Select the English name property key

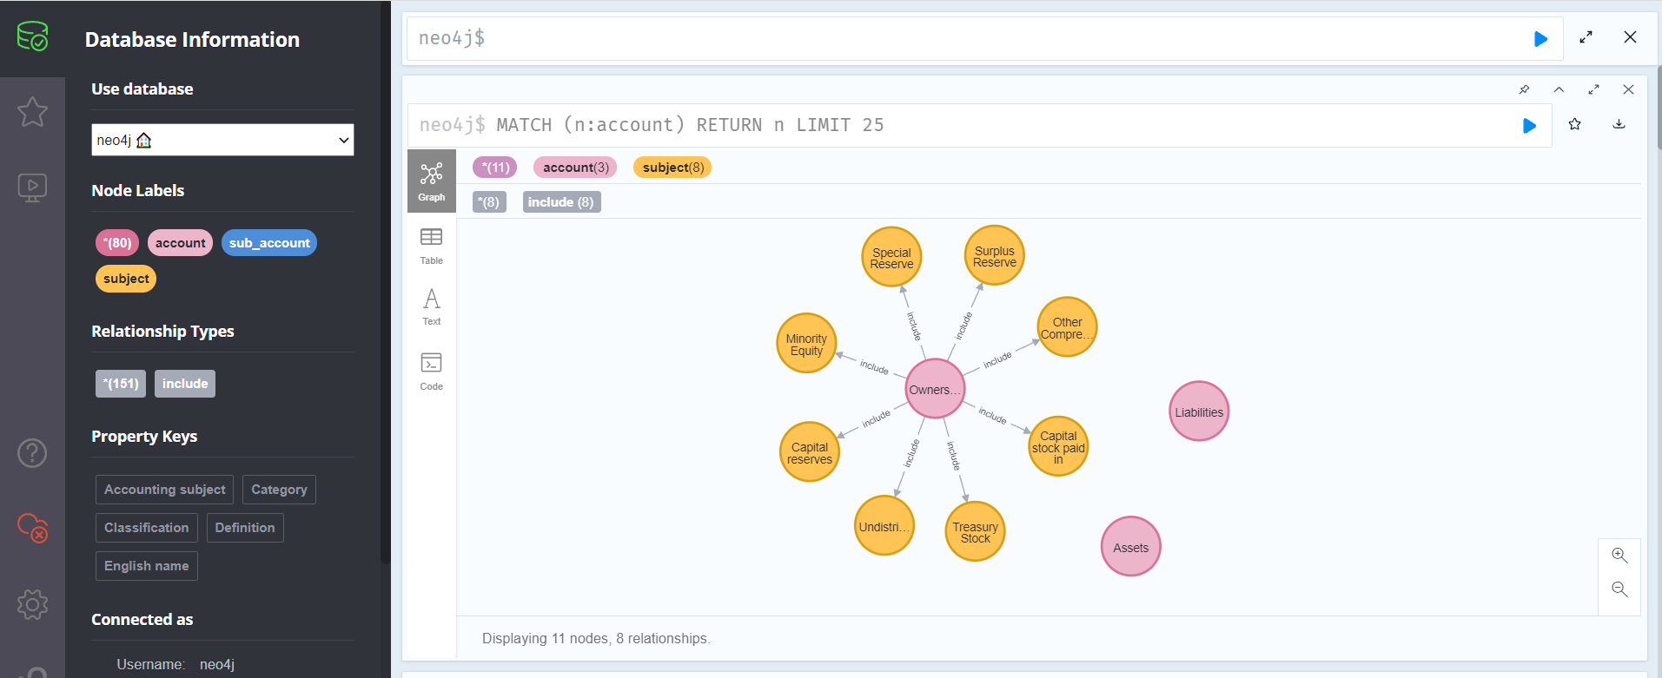click(x=147, y=566)
